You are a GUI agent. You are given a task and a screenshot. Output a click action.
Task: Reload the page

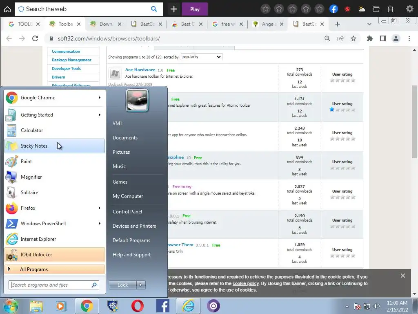[x=35, y=38]
